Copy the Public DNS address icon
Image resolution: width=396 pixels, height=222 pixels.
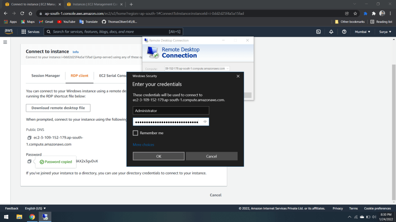coord(29,138)
